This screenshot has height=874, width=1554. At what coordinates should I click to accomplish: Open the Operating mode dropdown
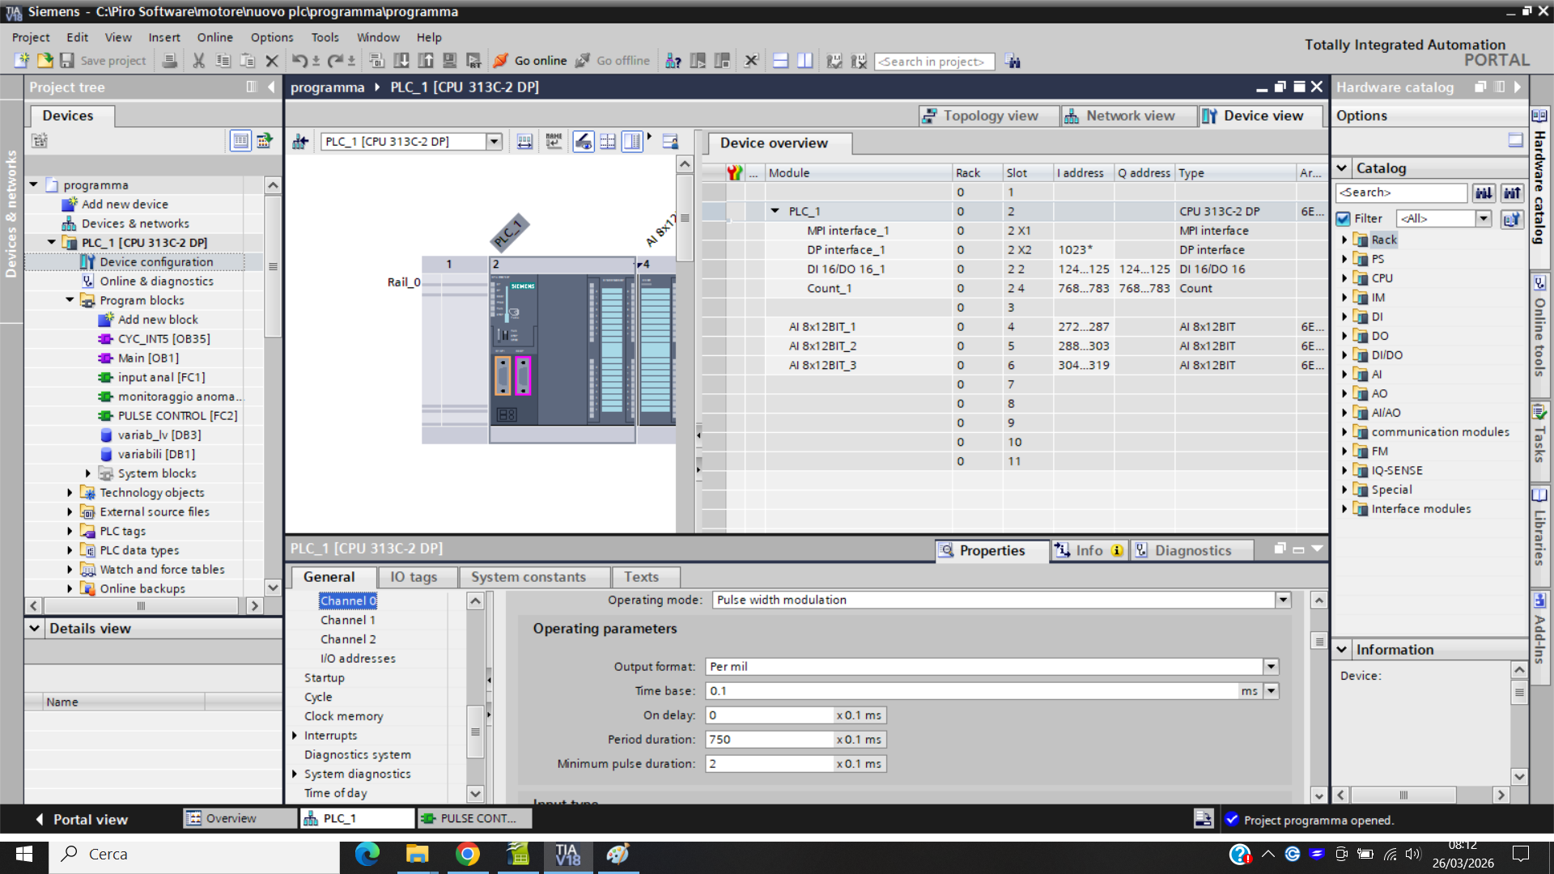coord(1283,600)
